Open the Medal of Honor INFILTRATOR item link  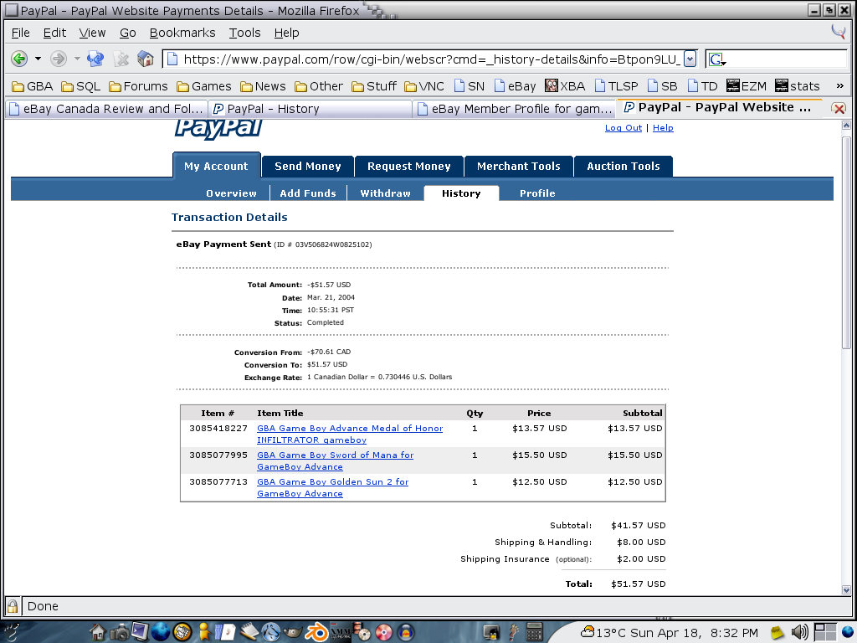(x=350, y=435)
